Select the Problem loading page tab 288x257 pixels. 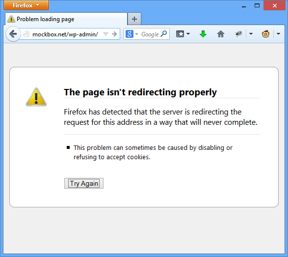tap(66, 19)
